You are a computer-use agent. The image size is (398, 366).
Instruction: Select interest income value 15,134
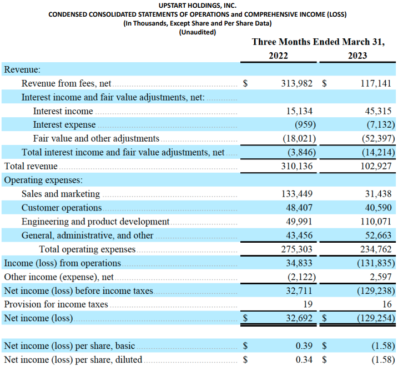tap(300, 111)
